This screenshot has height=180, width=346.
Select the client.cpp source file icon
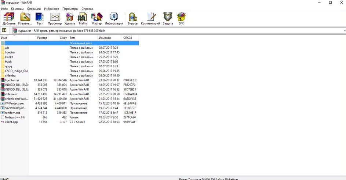[3, 122]
